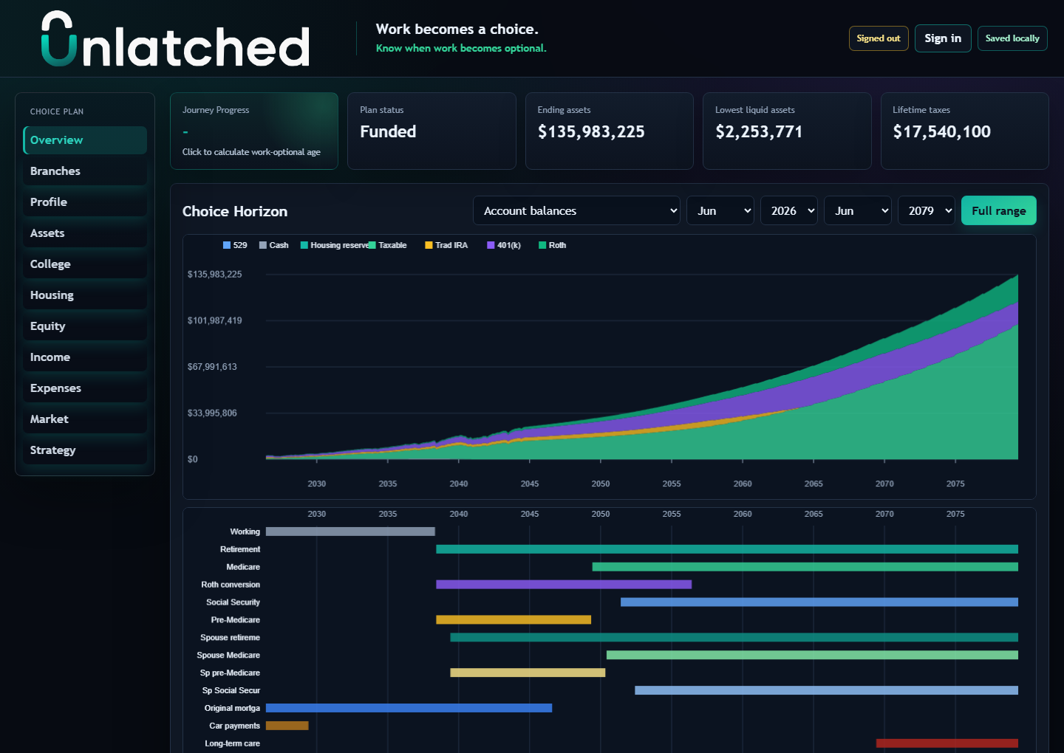The width and height of the screenshot is (1064, 753).
Task: Open the Overview section
Action: (85, 140)
